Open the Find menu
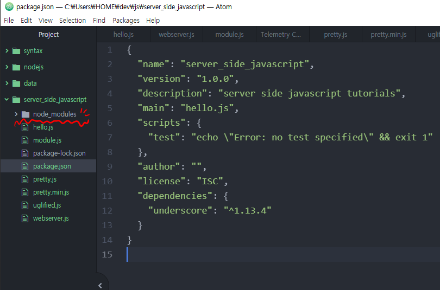This screenshot has width=440, height=290. point(99,21)
